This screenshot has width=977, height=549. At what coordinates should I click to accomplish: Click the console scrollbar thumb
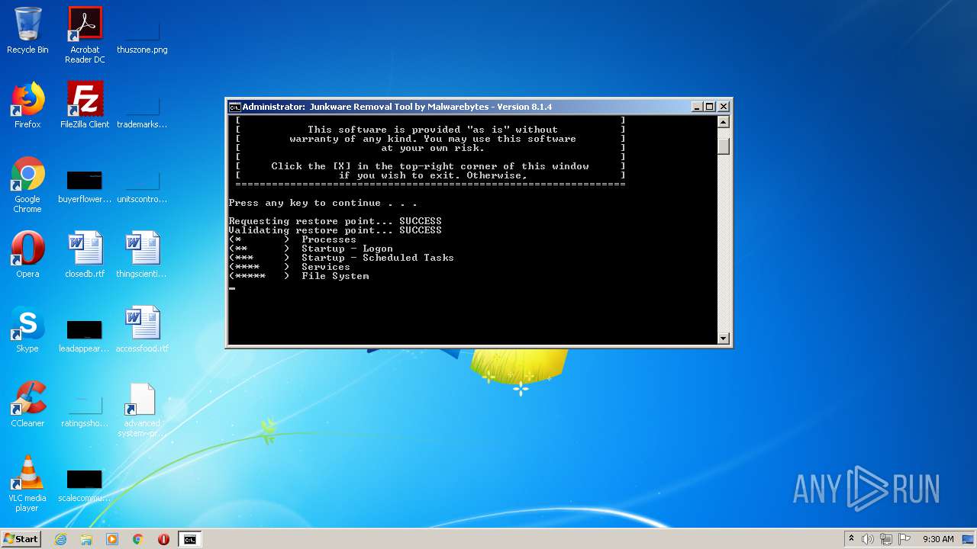(724, 145)
